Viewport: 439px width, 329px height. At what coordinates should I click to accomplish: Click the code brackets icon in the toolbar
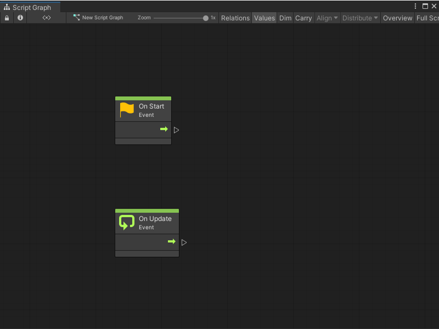[46, 18]
